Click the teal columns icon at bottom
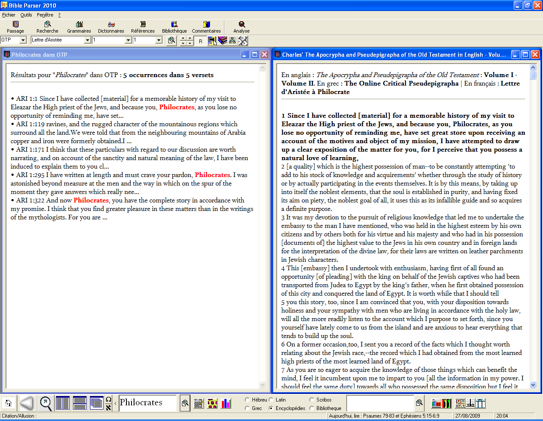This screenshot has height=421, width=543. (x=480, y=403)
